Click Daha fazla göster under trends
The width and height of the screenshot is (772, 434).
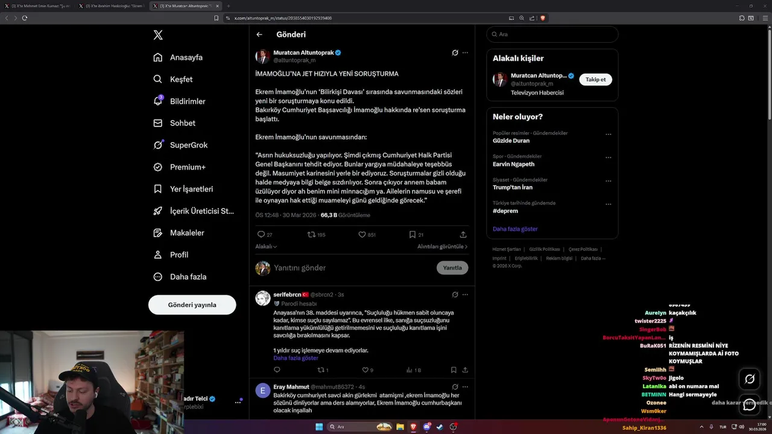[515, 229]
